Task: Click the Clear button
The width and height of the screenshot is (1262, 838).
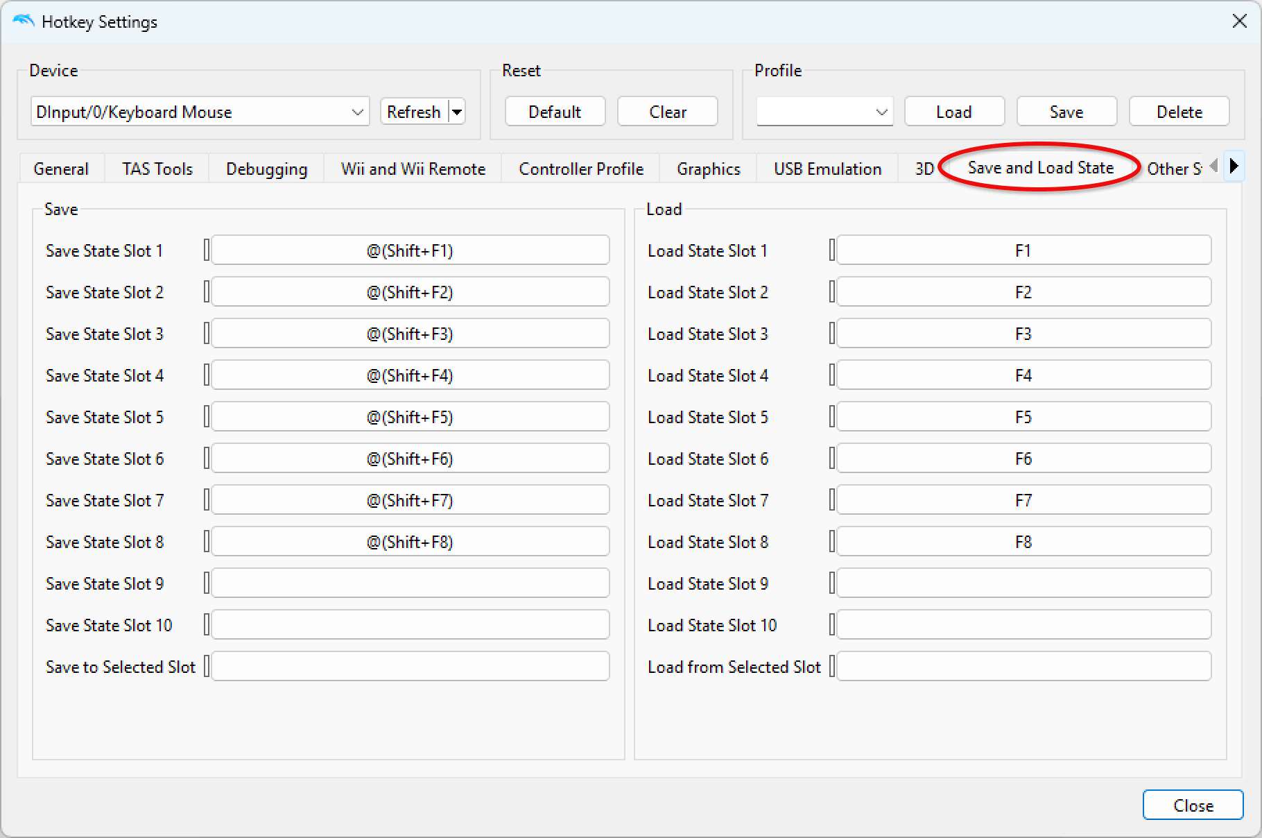Action: coord(668,112)
